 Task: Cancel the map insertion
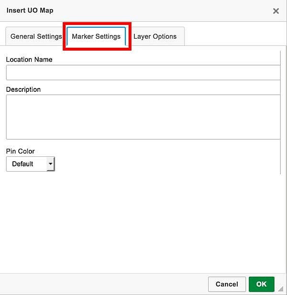tap(227, 284)
